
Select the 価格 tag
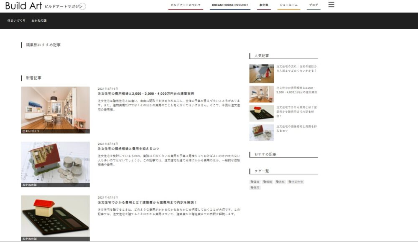[255, 182]
